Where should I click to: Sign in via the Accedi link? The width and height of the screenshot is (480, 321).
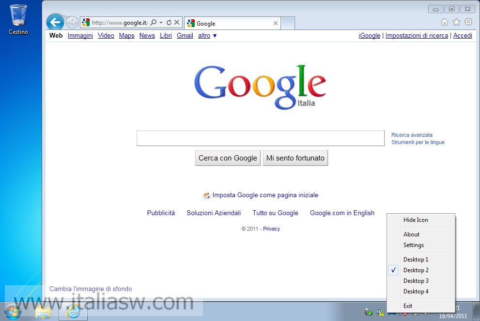pyautogui.click(x=463, y=36)
